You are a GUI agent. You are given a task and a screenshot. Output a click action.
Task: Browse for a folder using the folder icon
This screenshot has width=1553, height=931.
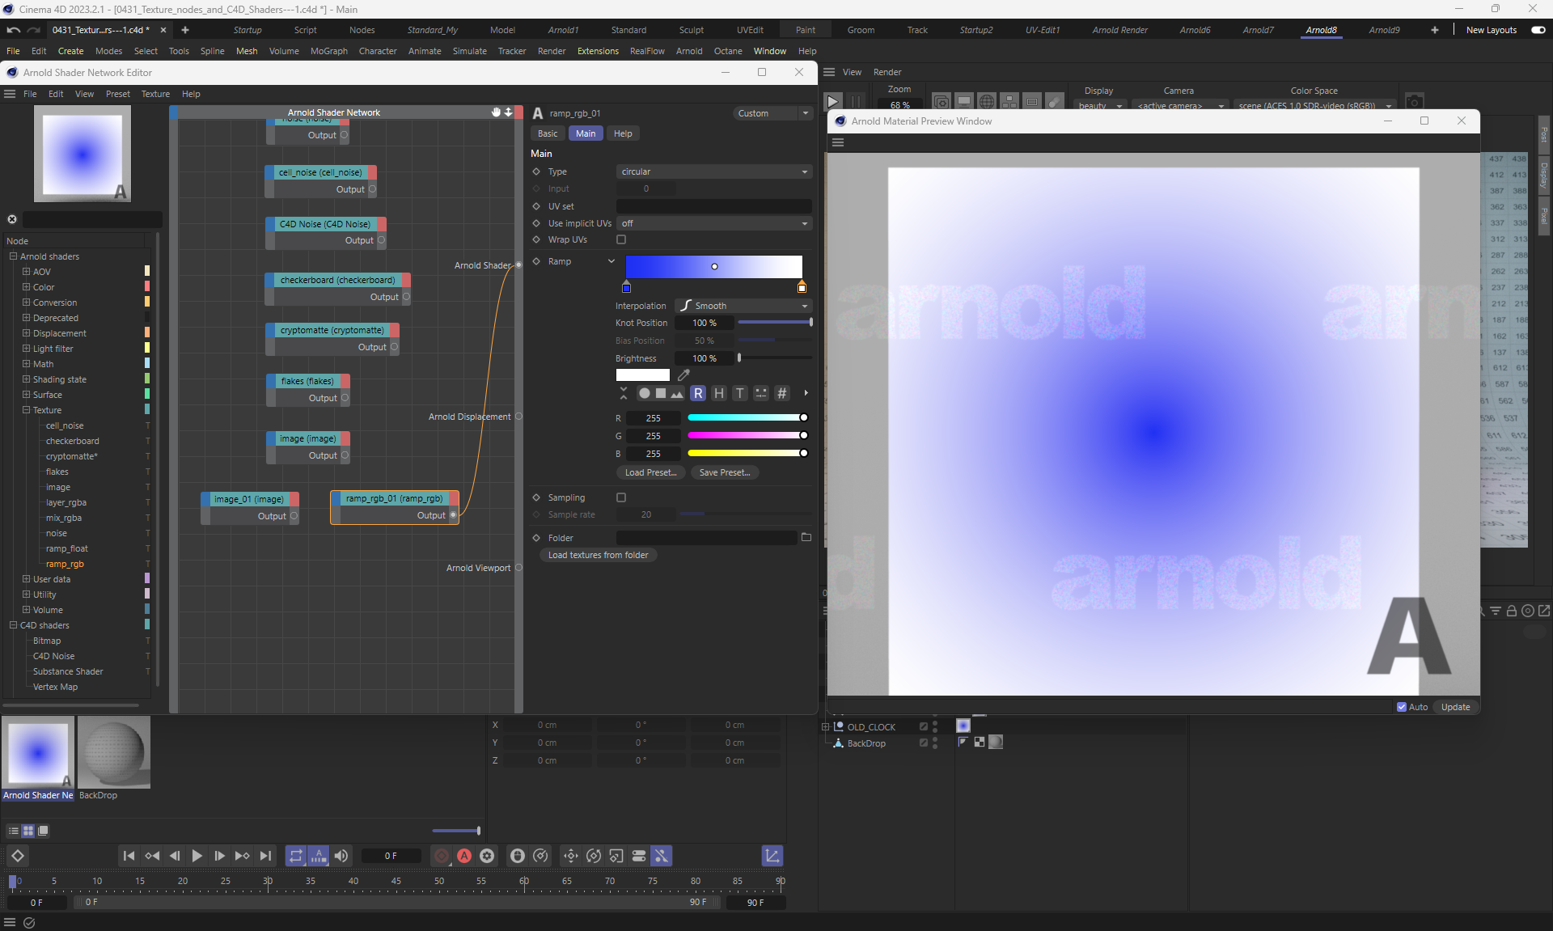[806, 538]
